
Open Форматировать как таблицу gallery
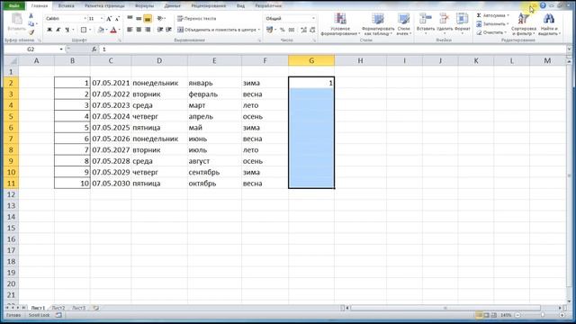tap(378, 24)
